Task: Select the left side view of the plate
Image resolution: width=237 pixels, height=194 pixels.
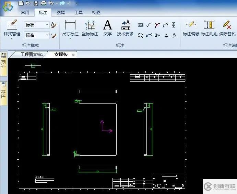Action: pyautogui.click(x=48, y=129)
